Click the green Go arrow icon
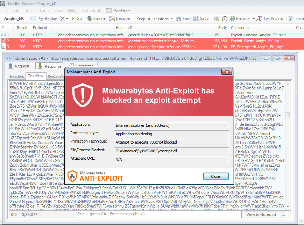 click(x=73, y=19)
